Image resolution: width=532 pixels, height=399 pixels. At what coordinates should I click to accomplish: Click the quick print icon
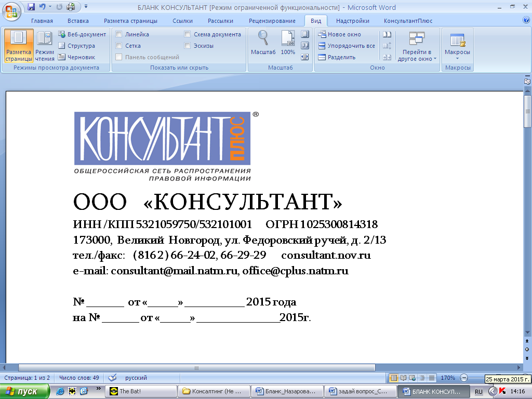click(71, 6)
